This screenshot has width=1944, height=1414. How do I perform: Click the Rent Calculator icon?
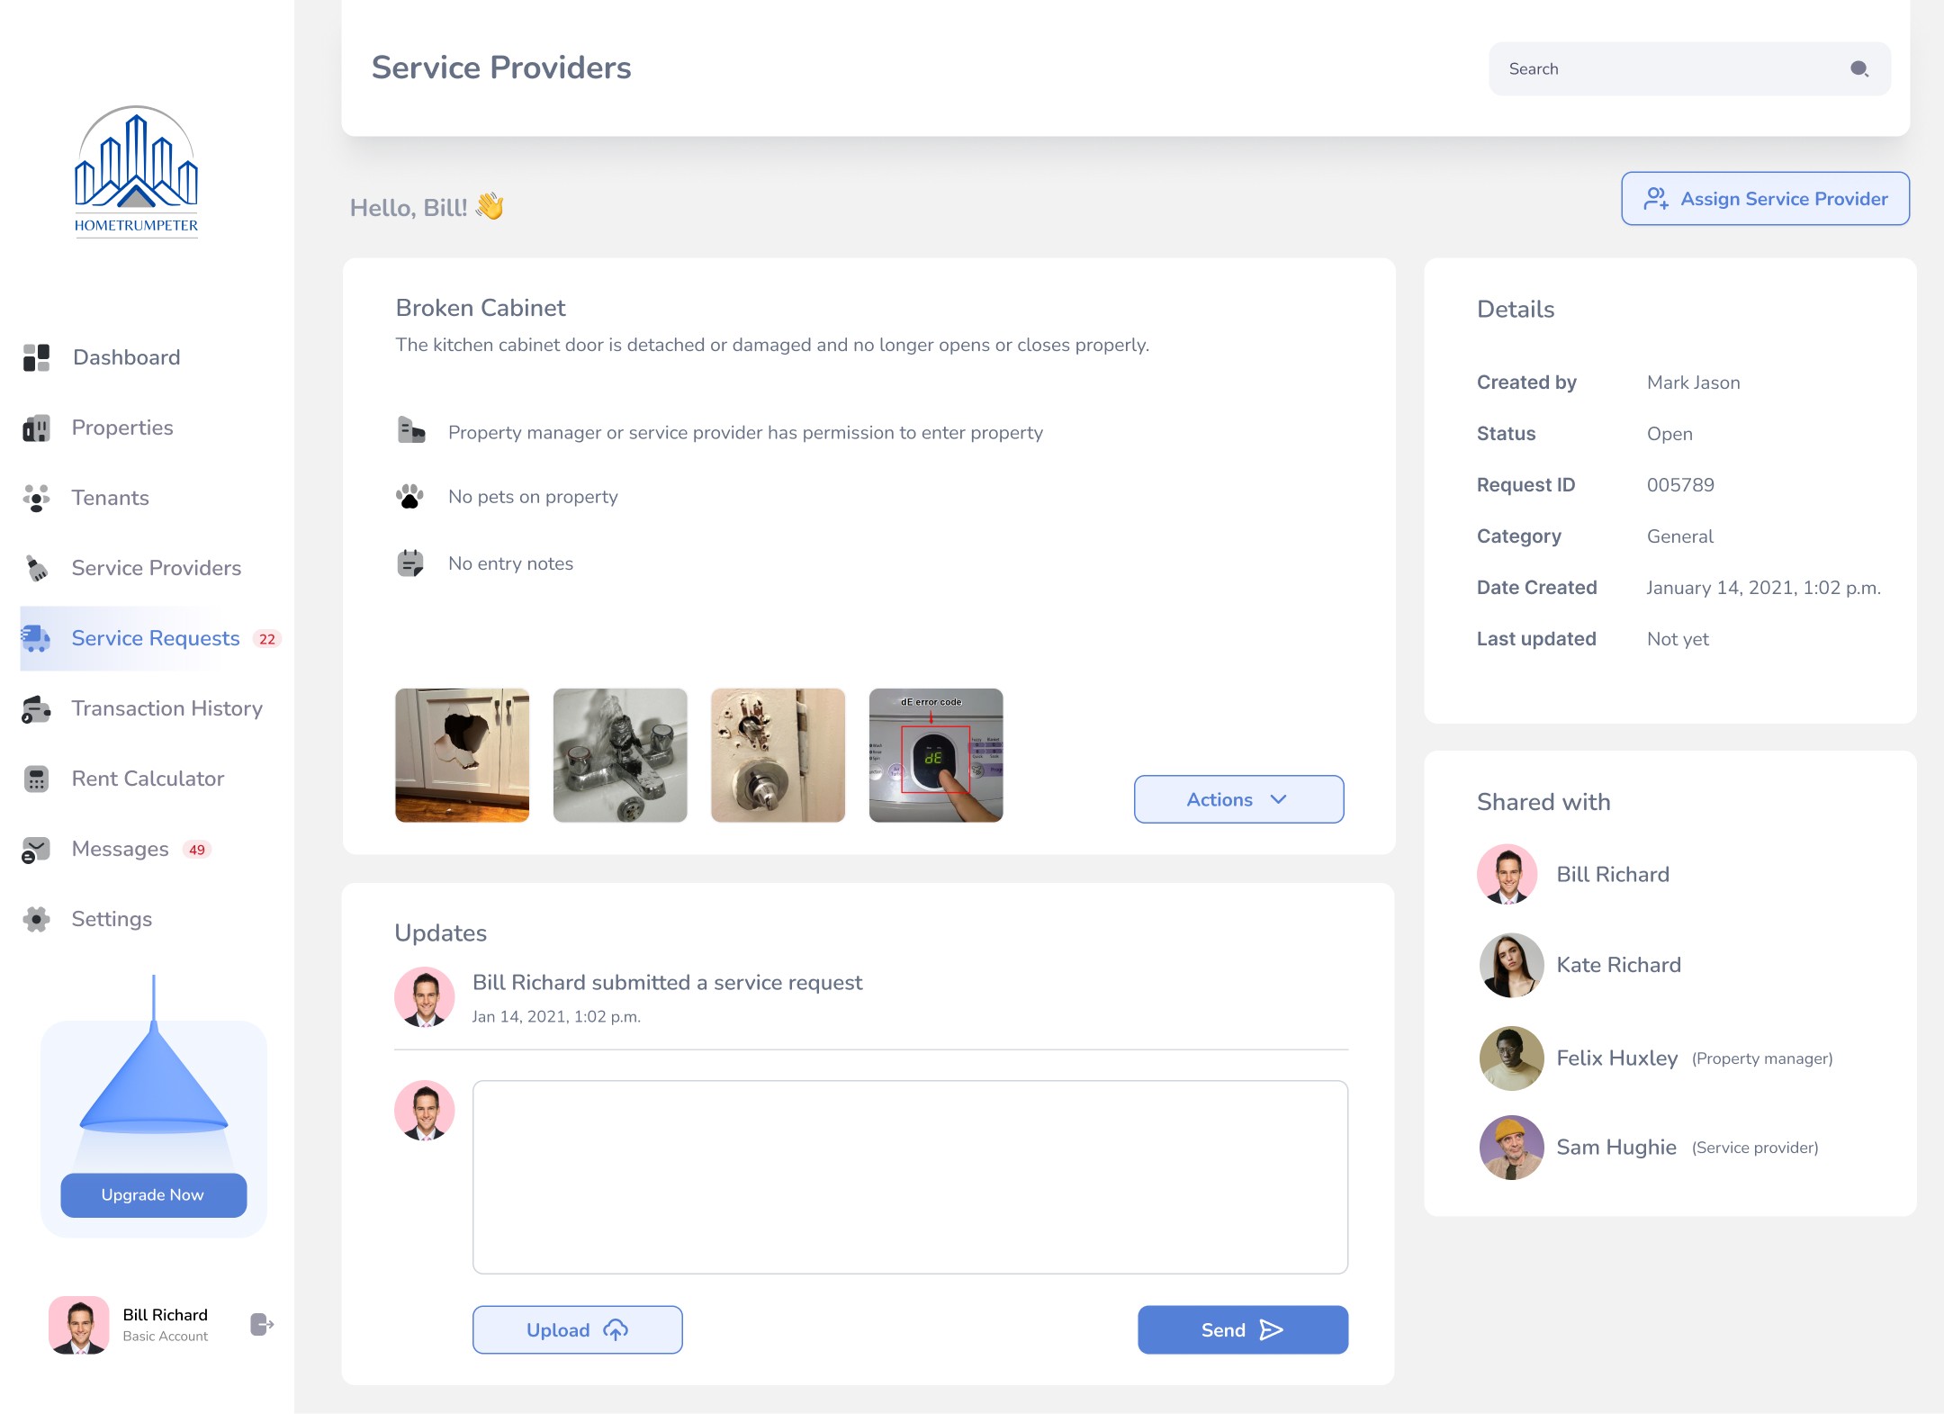pyautogui.click(x=36, y=779)
